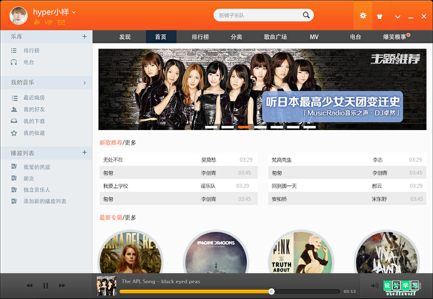Click the headphone icon for 电台
Viewport: 433px width, 299px height.
pos(14,63)
